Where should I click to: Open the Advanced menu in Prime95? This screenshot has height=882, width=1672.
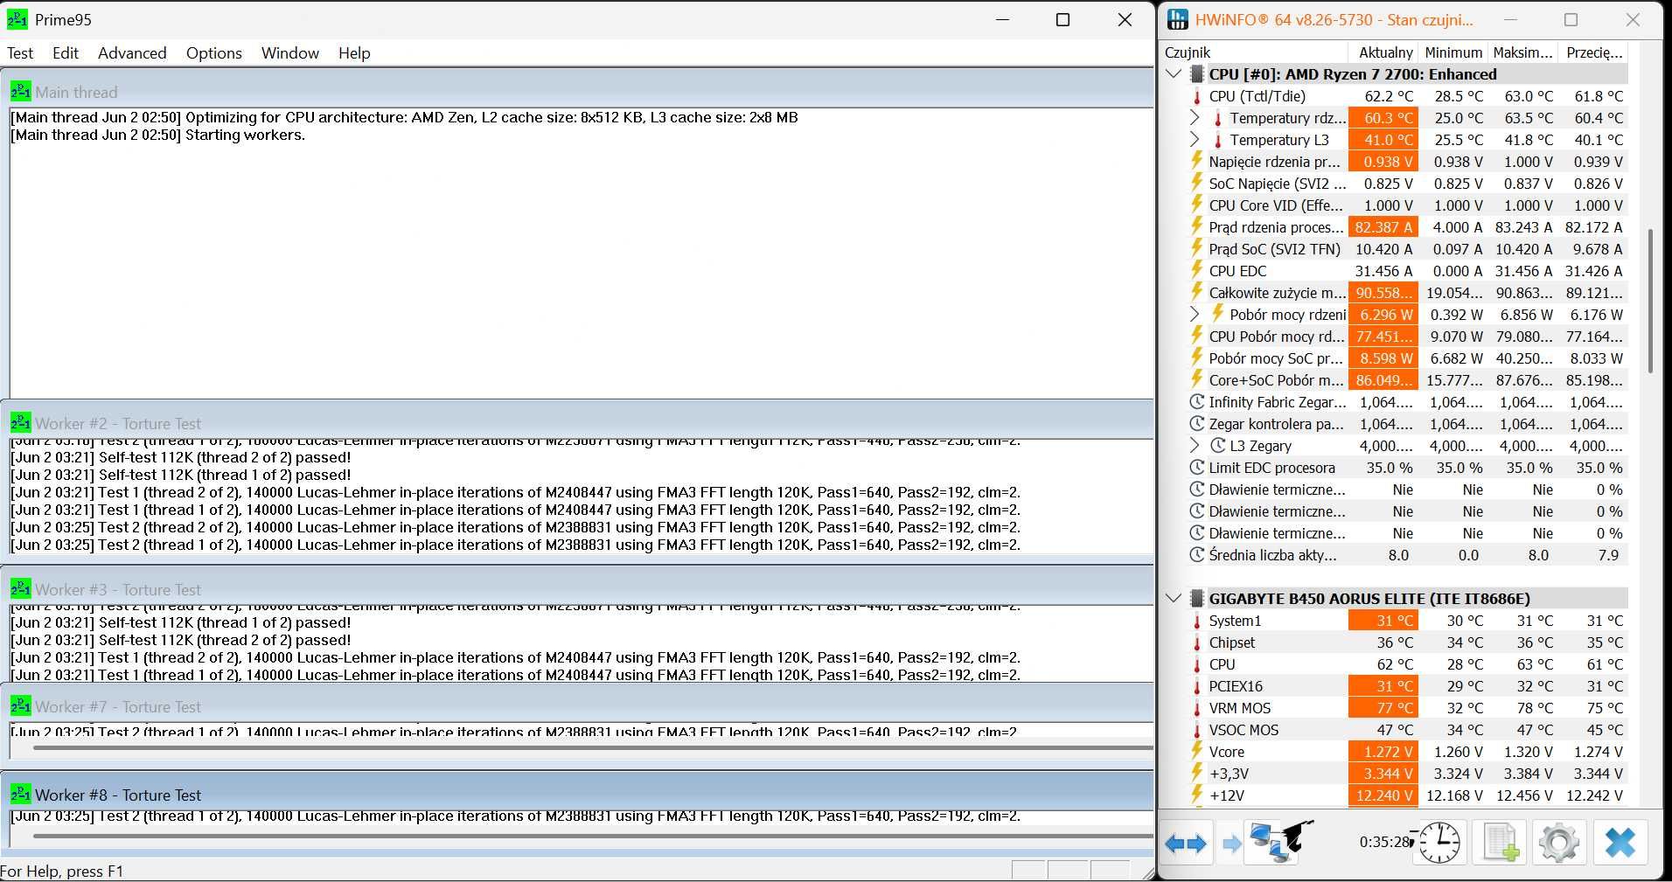(x=132, y=52)
